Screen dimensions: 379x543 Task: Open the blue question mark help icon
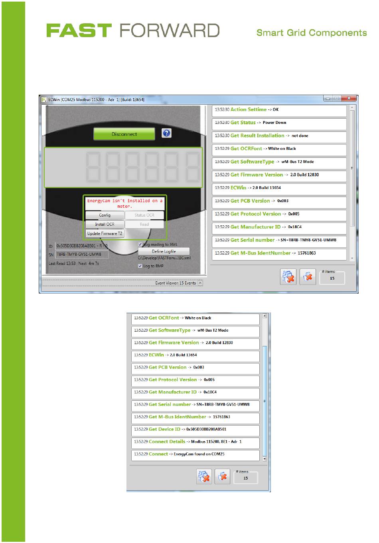coord(166,133)
